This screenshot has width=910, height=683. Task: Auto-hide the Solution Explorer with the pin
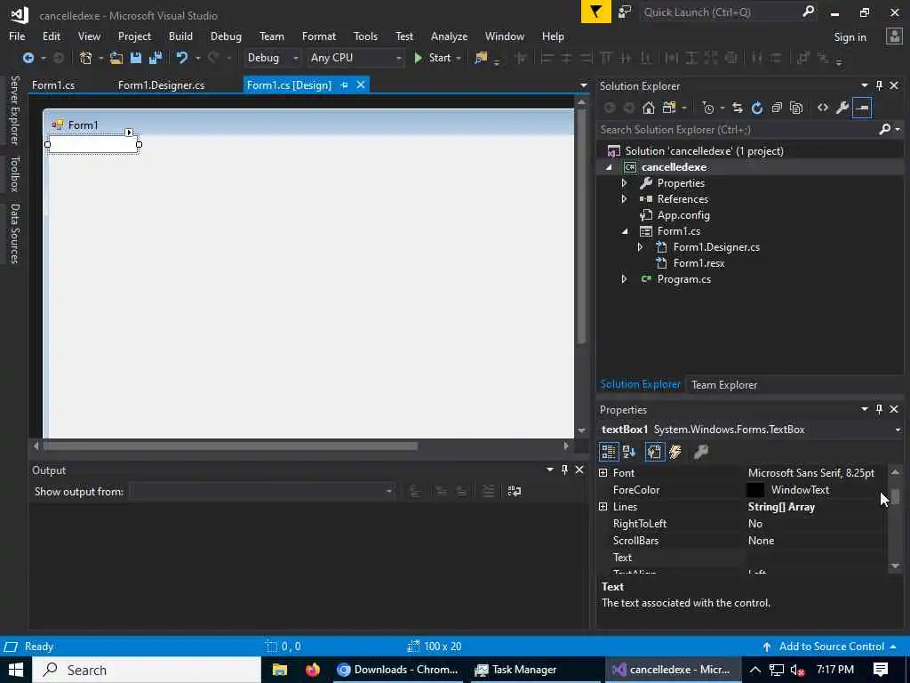879,85
